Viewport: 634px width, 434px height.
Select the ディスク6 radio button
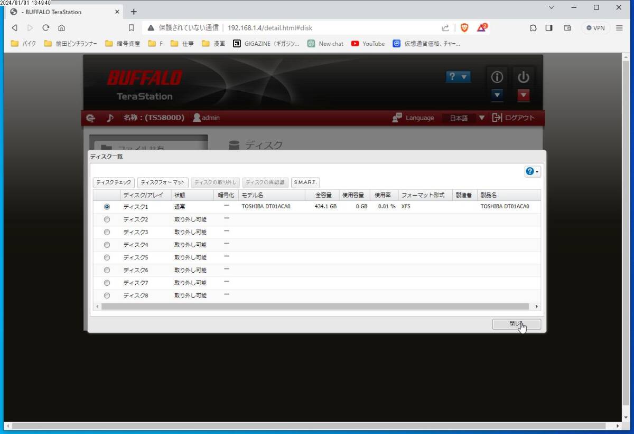[x=107, y=270]
